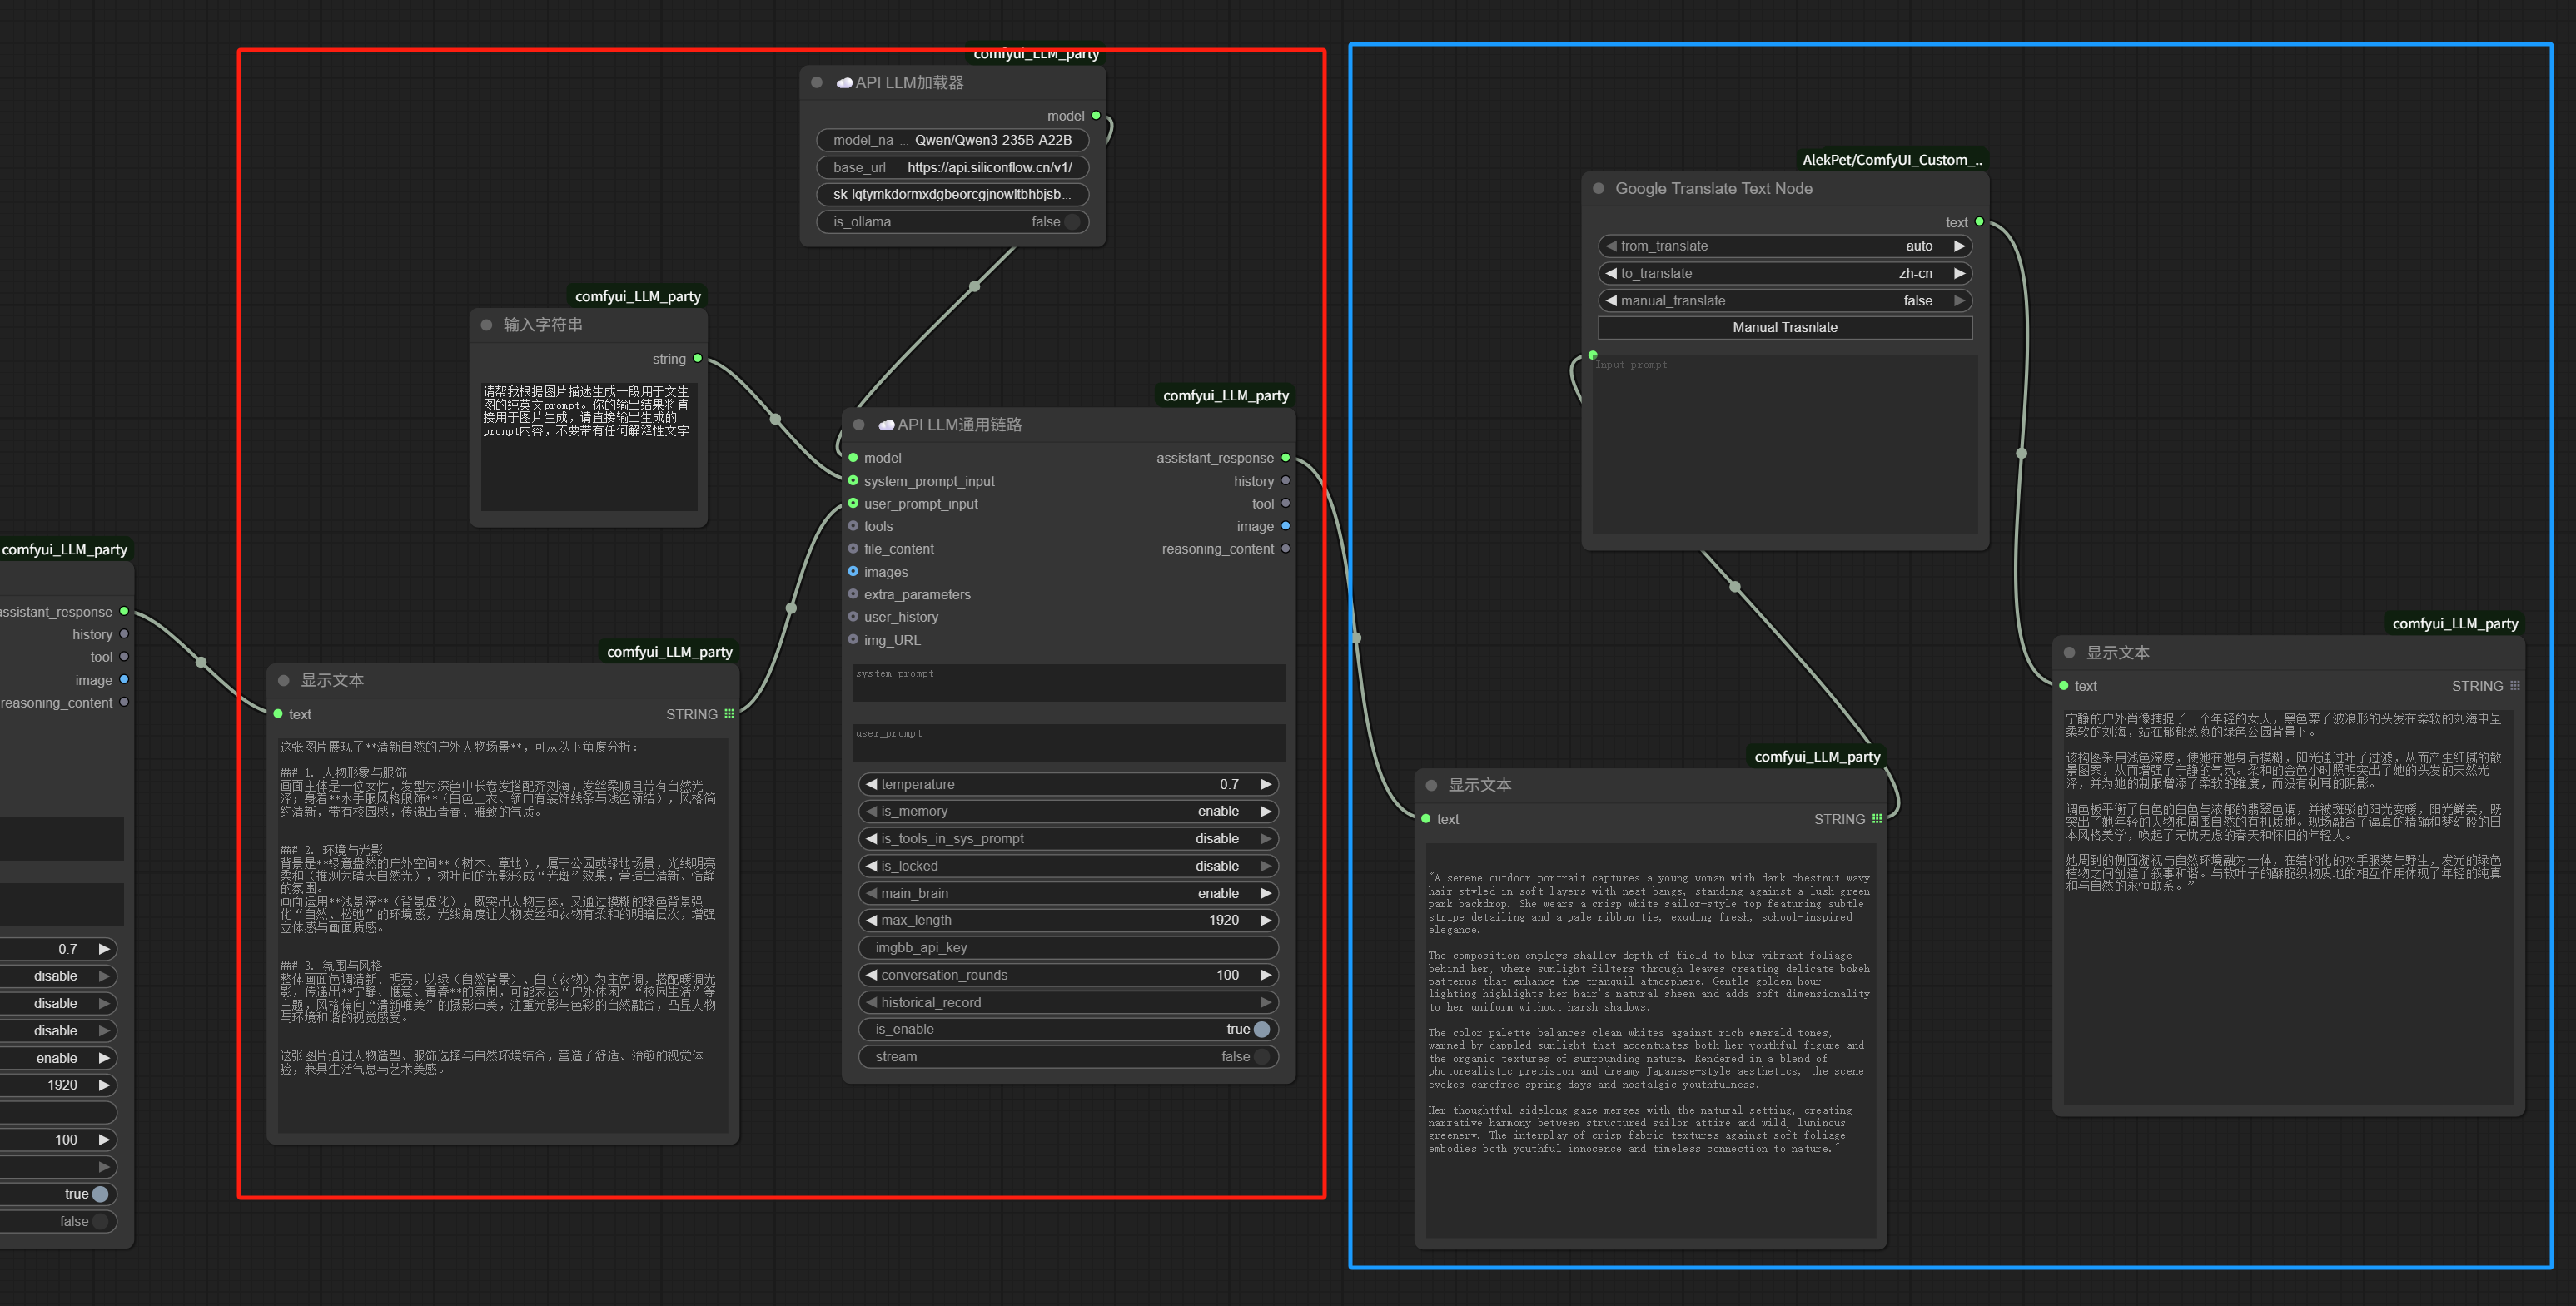Click the base_url field value
This screenshot has width=2576, height=1306.
pos(988,168)
